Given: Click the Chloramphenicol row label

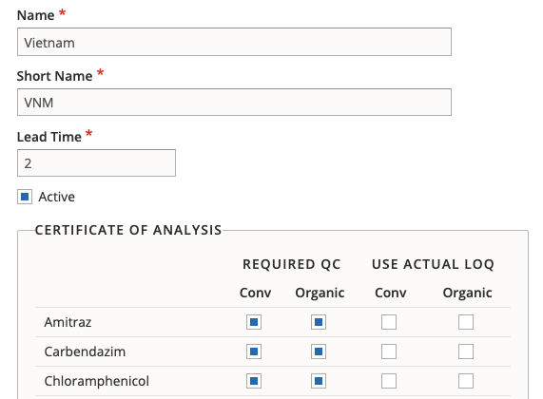Looking at the screenshot, I should coord(97,381).
